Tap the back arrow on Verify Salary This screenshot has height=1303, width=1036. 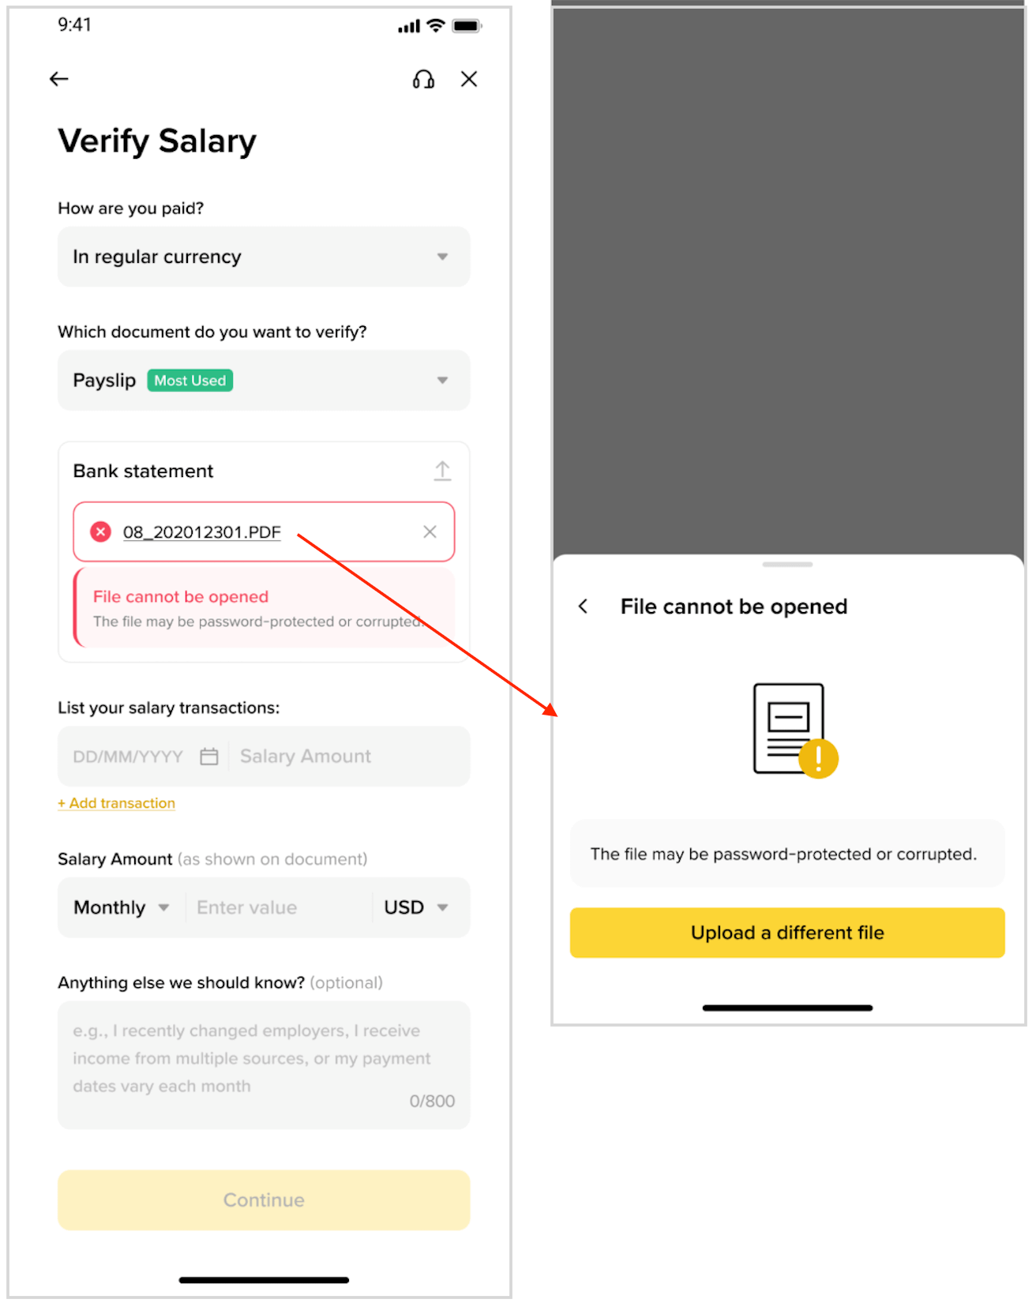click(x=58, y=79)
